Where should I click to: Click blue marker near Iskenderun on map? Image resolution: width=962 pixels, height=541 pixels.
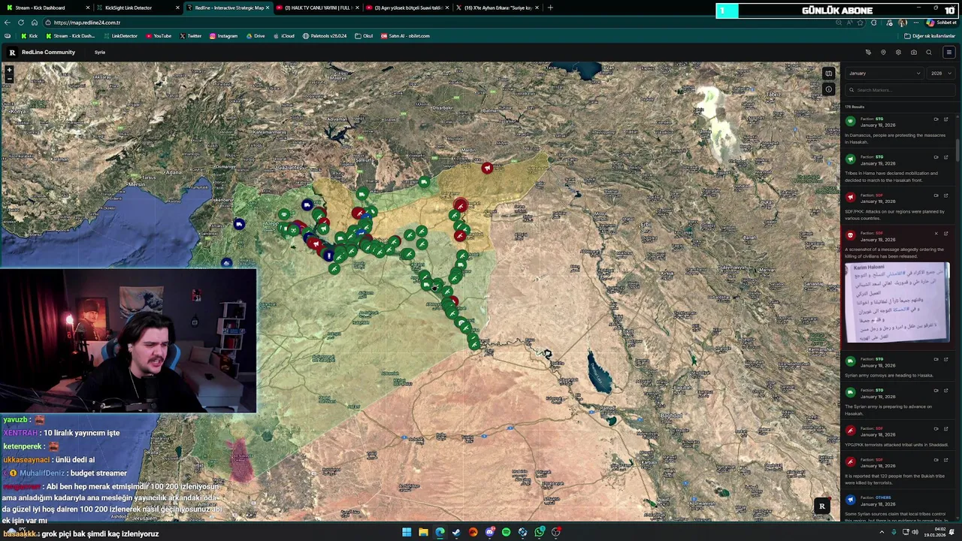tap(239, 224)
